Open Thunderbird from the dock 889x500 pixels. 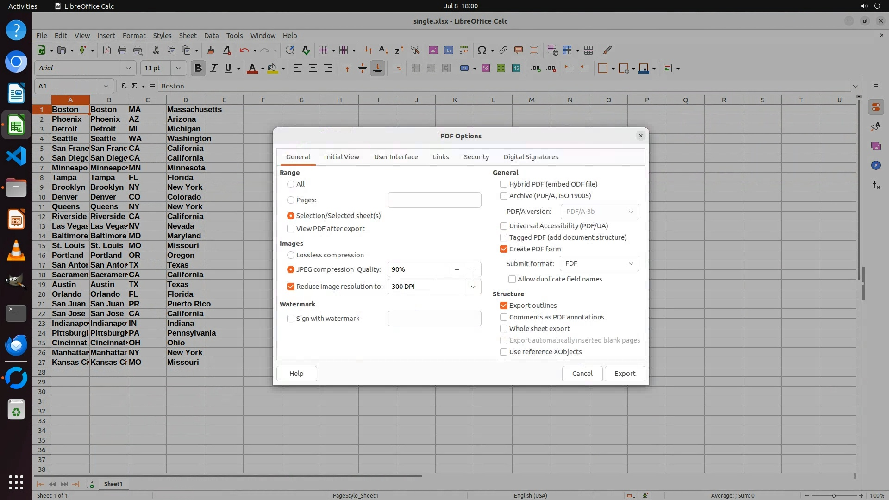tap(16, 345)
